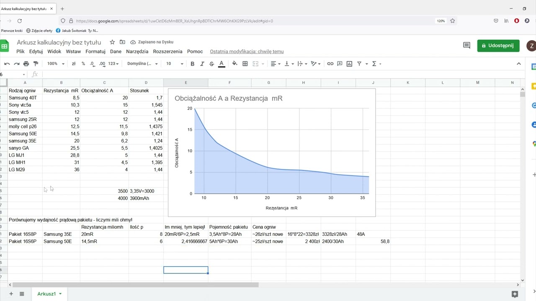Click the horizontal scrollbar

(135, 285)
